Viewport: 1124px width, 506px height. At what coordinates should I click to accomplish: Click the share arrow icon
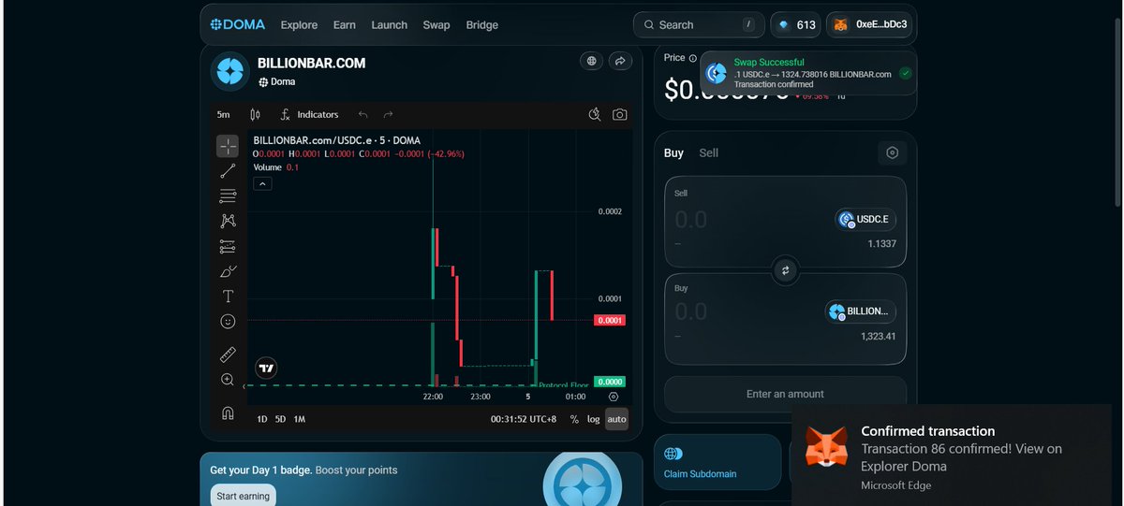coord(620,61)
